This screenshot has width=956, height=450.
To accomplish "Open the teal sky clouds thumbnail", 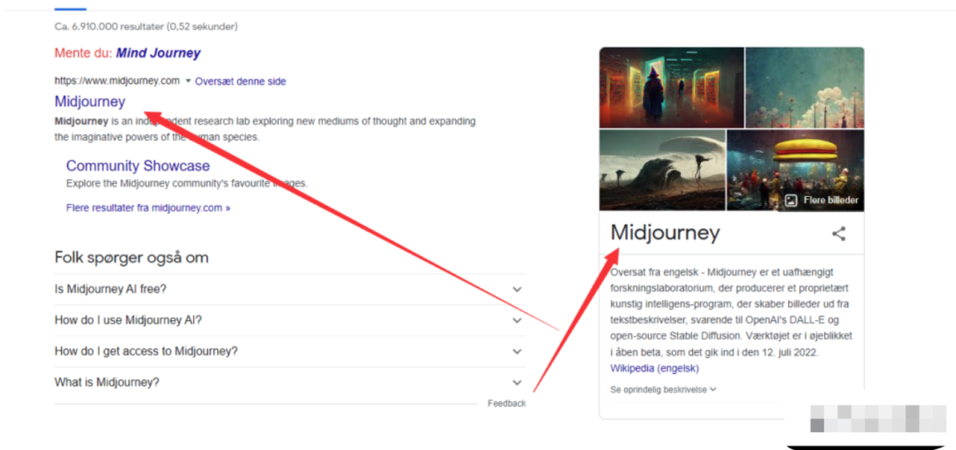I will pyautogui.click(x=805, y=87).
